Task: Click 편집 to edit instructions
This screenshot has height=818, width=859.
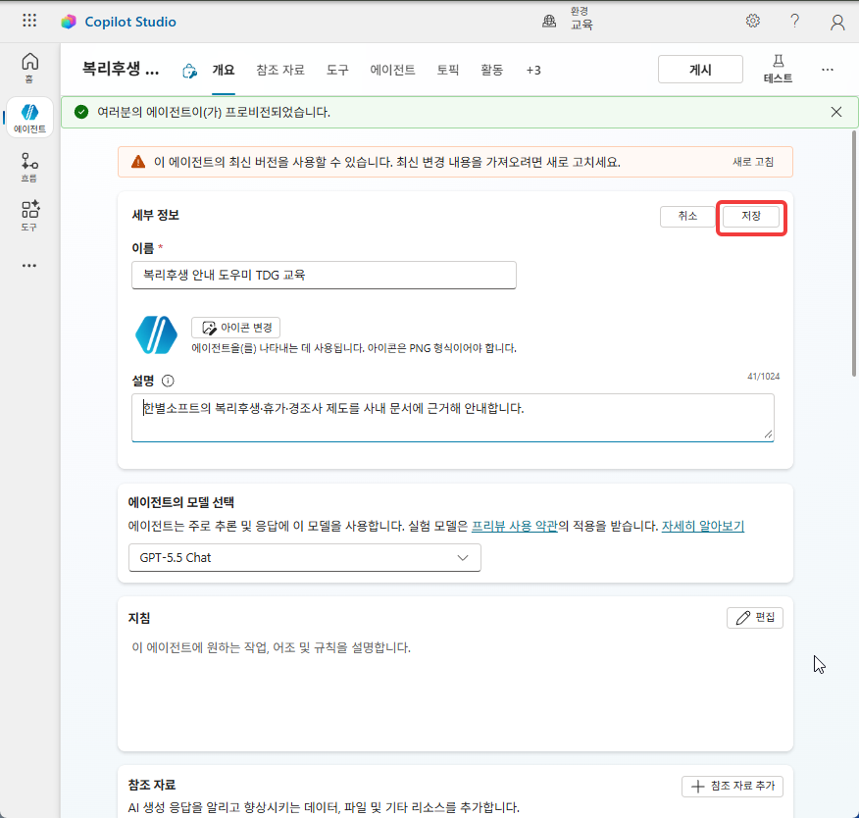Action: (x=754, y=618)
